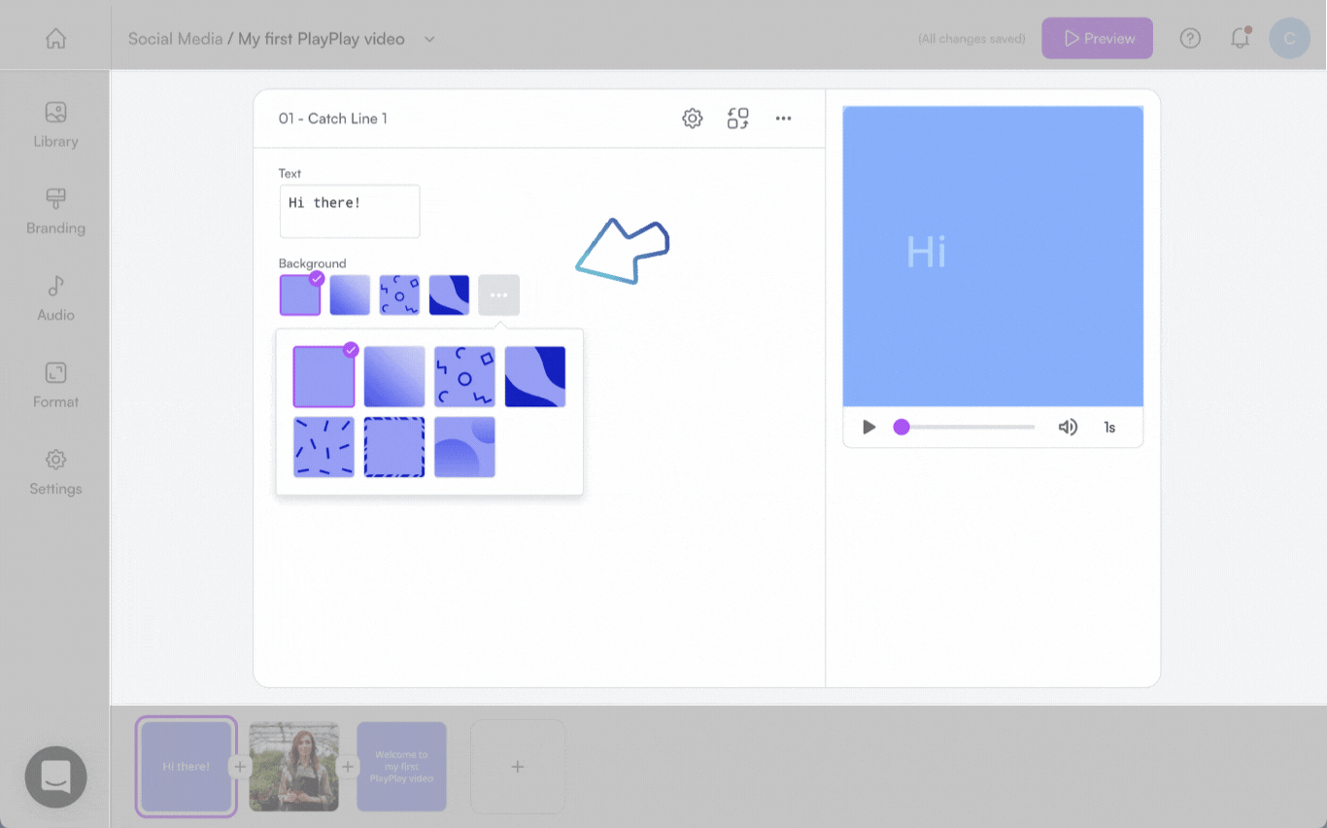
Task: Click the preview video canvas
Action: pos(993,257)
